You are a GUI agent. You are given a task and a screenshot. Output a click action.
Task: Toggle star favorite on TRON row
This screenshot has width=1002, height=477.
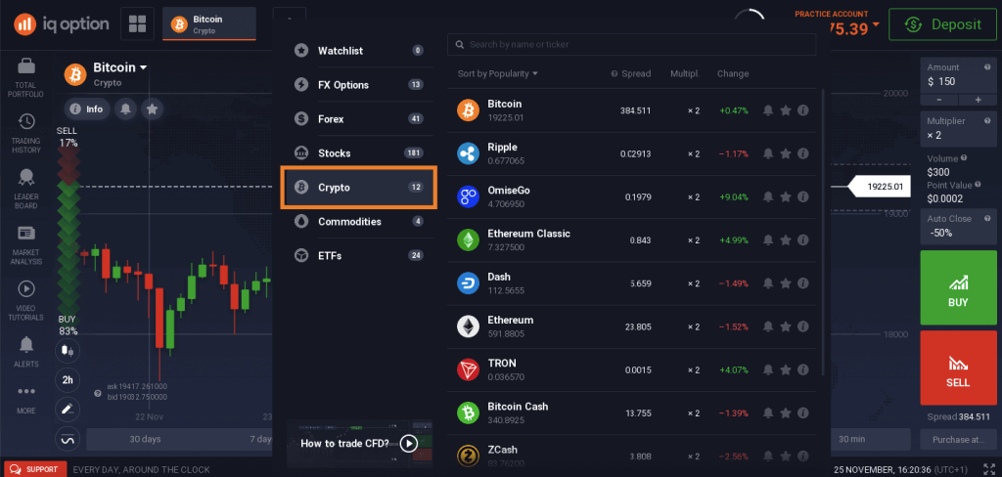coord(786,369)
